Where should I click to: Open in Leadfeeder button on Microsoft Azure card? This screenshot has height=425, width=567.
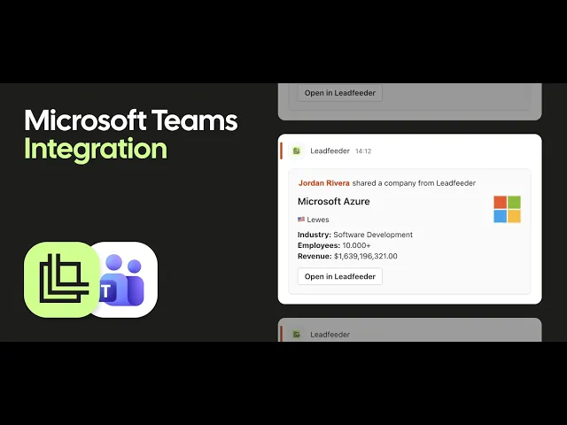(340, 276)
